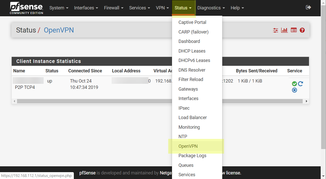This screenshot has height=179, width=326.
Task: Restart the OpenVPN service via refresh icon
Action: [301, 84]
